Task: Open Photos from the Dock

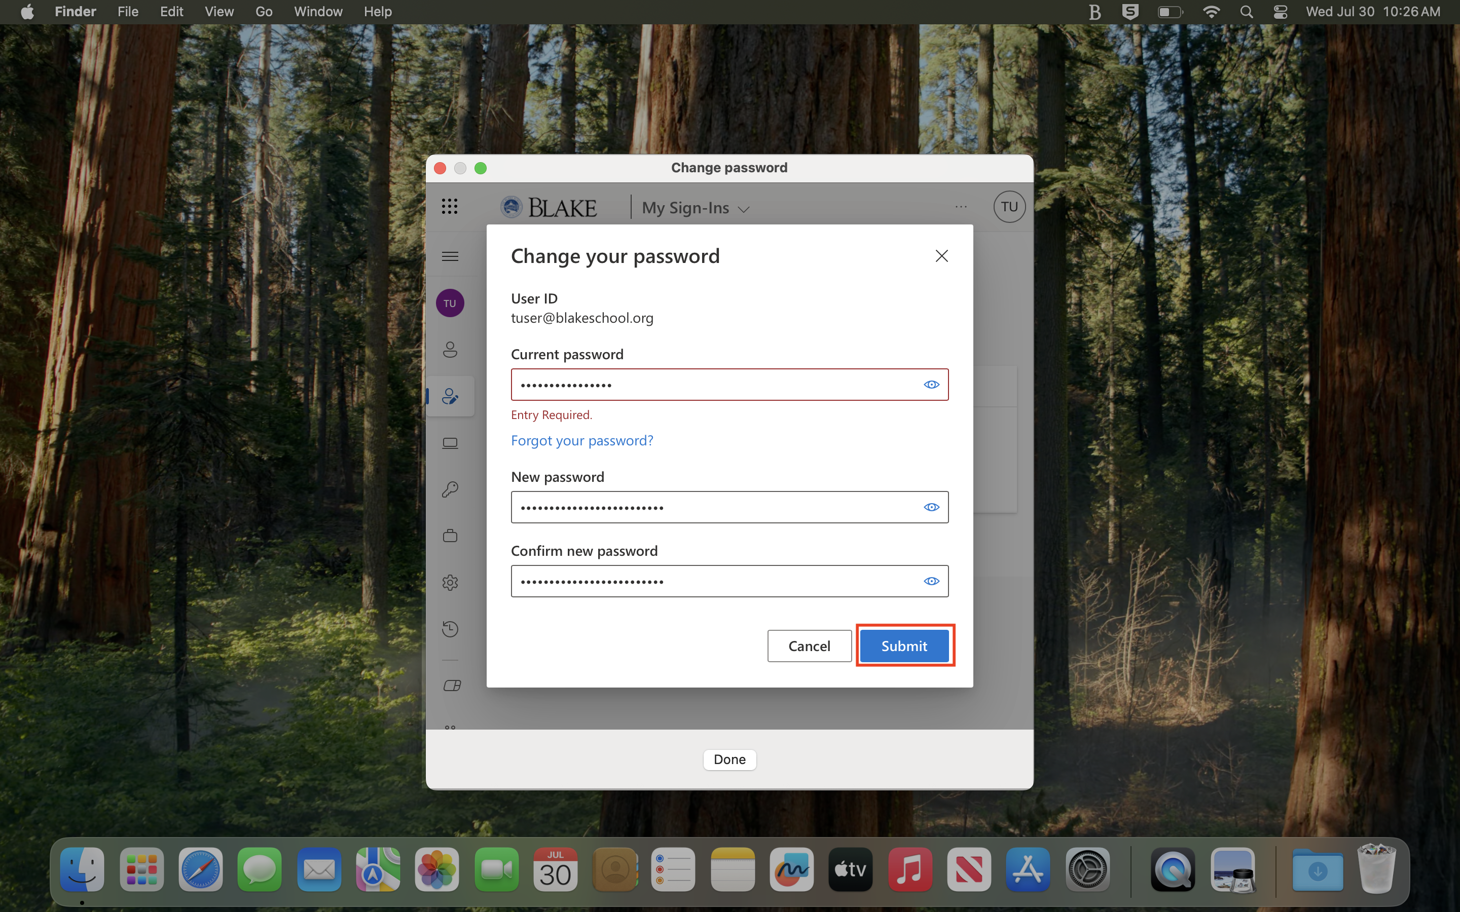Action: 437,869
